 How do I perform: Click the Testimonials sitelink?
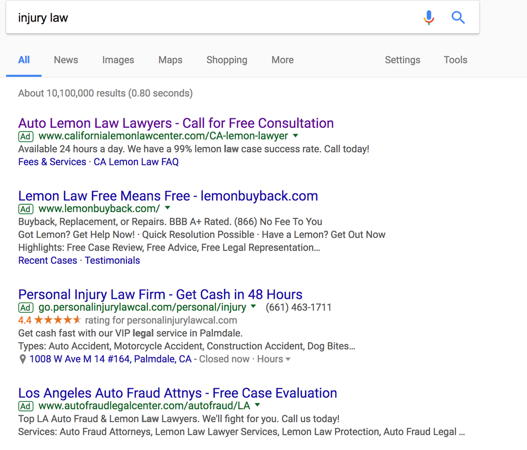[x=112, y=261]
